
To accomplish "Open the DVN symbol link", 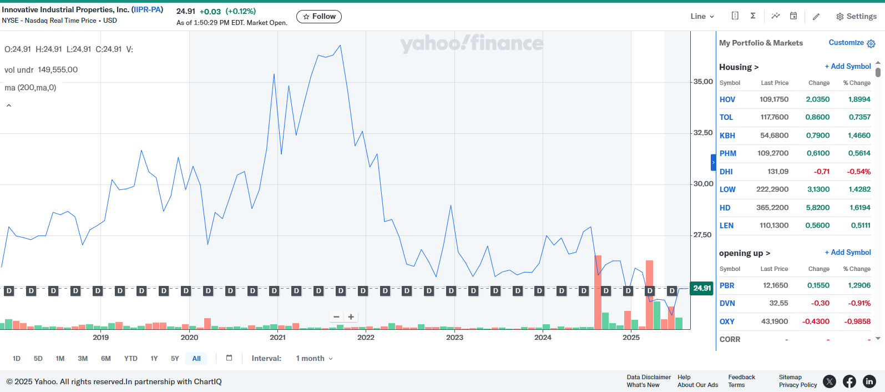I will click(x=727, y=303).
